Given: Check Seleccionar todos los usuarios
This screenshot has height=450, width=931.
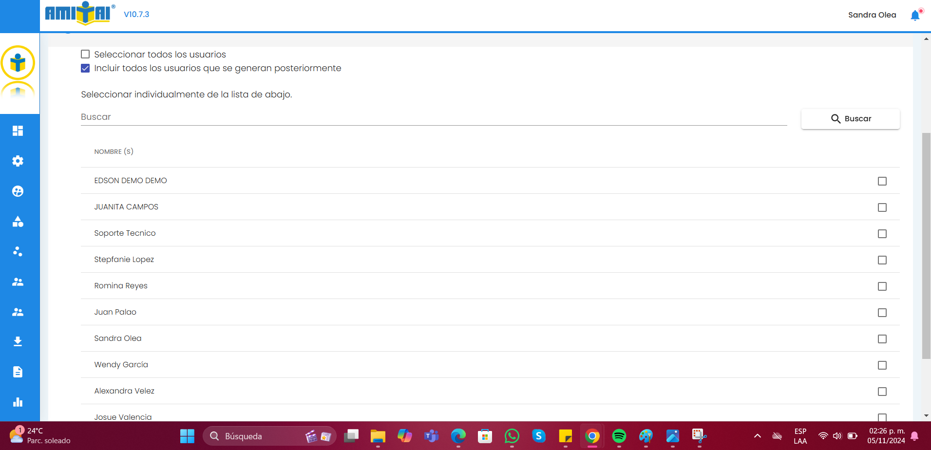Looking at the screenshot, I should click(x=85, y=54).
